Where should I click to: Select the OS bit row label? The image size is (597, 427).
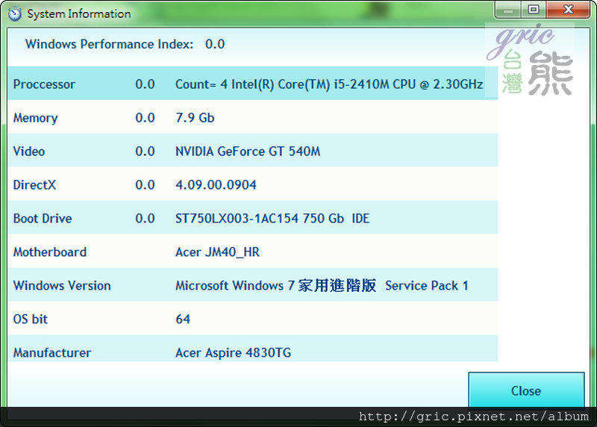pyautogui.click(x=31, y=319)
